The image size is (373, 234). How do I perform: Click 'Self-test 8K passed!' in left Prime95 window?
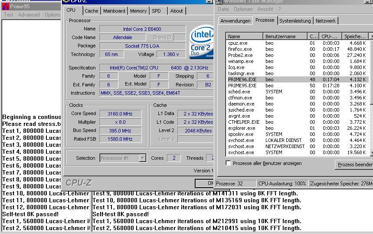tap(30, 214)
